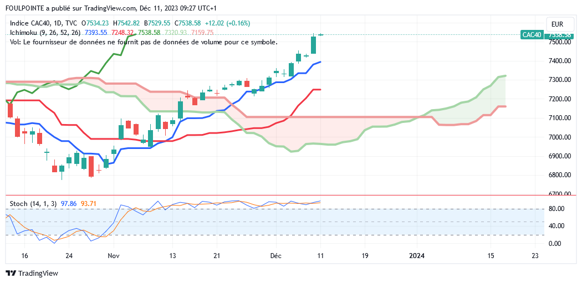Click the 7000.00 price scale label
Viewport: 582px width, 283px height.
point(559,137)
